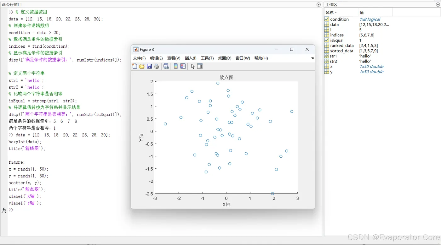Image resolution: width=441 pixels, height=245 pixels.
Task: Click the ranked_data variable matrix icon
Action: [327, 46]
